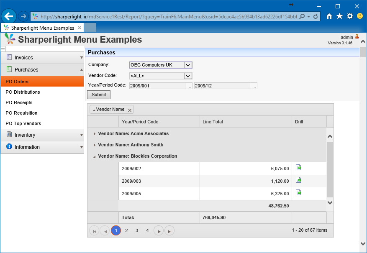Collapse the Blockies Corporation vendor group
This screenshot has height=253, width=367.
coord(94,156)
